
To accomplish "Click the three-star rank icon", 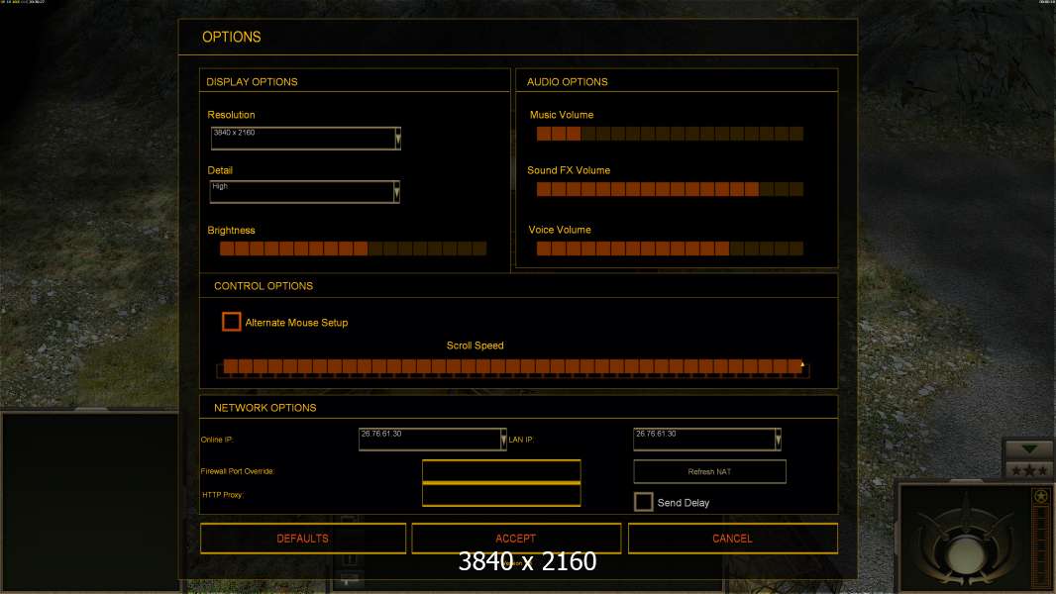I will (x=1029, y=470).
